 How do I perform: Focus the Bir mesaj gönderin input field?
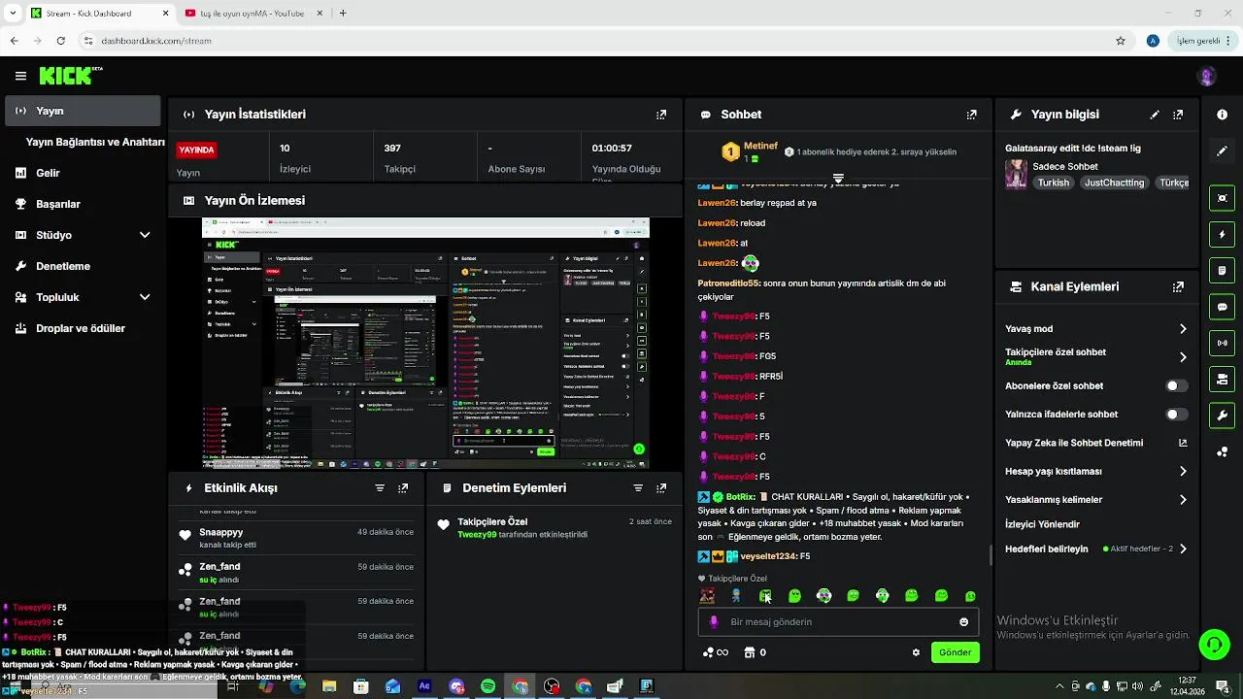[838, 622]
